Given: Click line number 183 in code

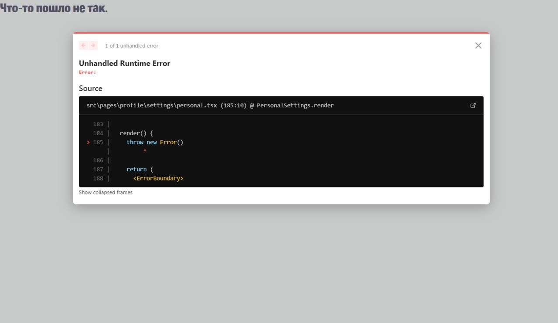Looking at the screenshot, I should point(98,124).
